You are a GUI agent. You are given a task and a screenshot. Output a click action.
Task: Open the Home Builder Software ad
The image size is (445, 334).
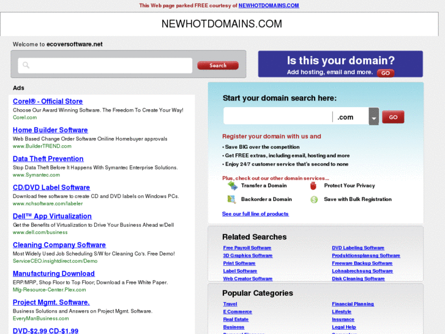(x=50, y=130)
